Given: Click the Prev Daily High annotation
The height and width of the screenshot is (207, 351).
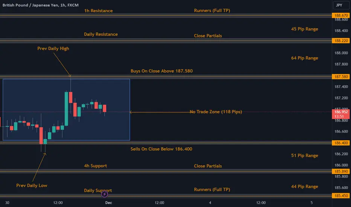Looking at the screenshot, I should (53, 49).
